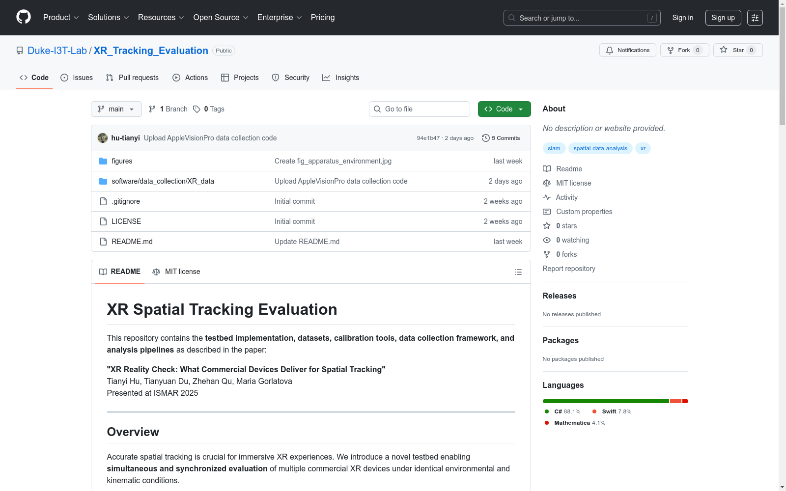Screen dimensions: 786x491
Task: Open the README outline list icon
Action: [518, 272]
